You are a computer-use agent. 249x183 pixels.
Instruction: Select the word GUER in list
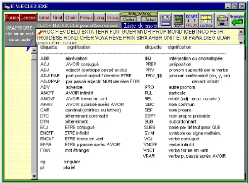[129, 32]
